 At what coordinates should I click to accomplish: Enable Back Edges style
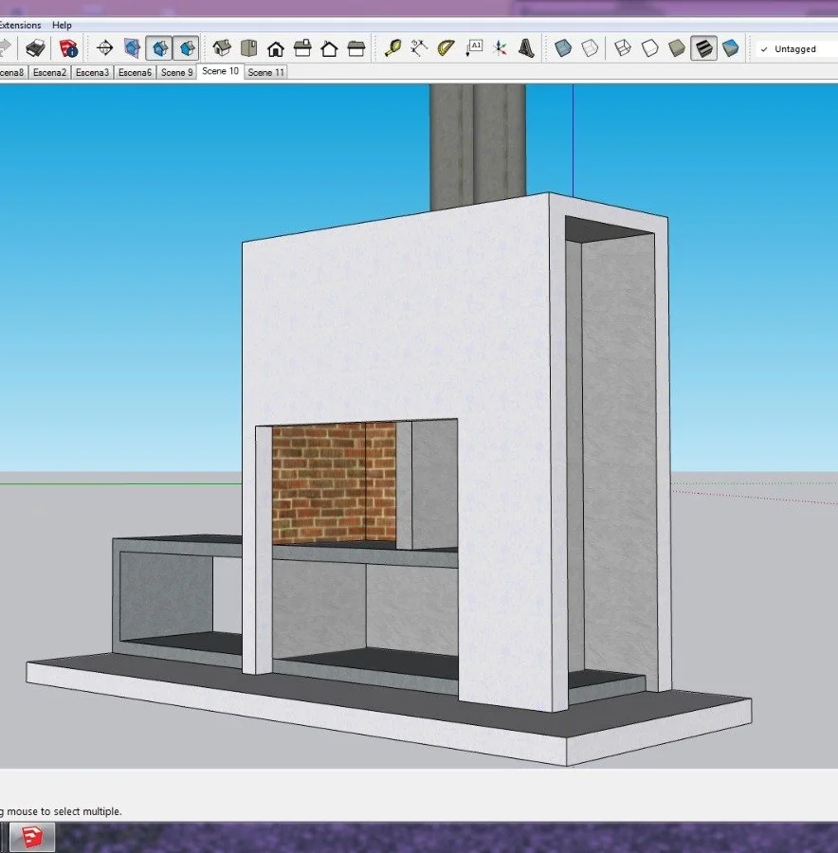[590, 48]
